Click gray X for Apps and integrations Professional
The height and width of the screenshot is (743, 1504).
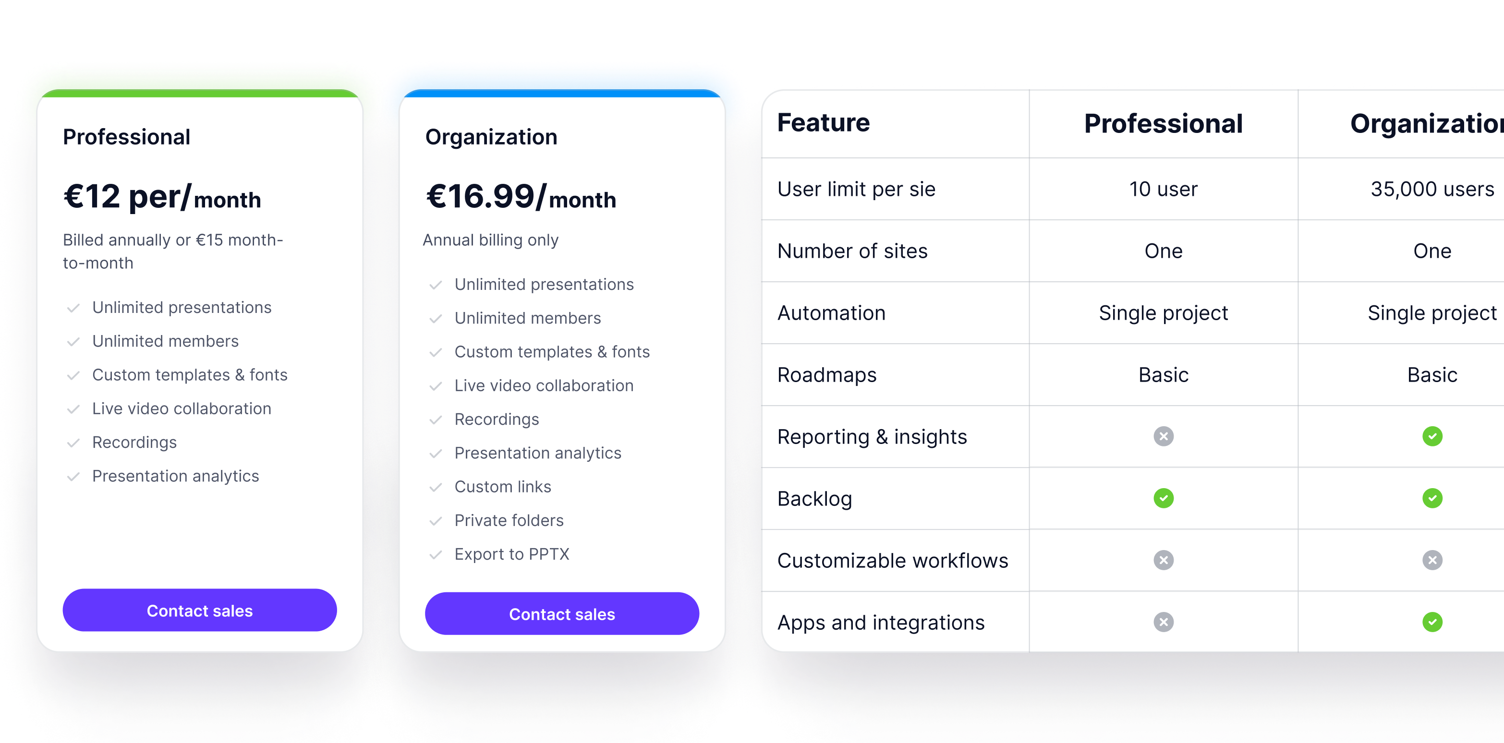[1163, 622]
